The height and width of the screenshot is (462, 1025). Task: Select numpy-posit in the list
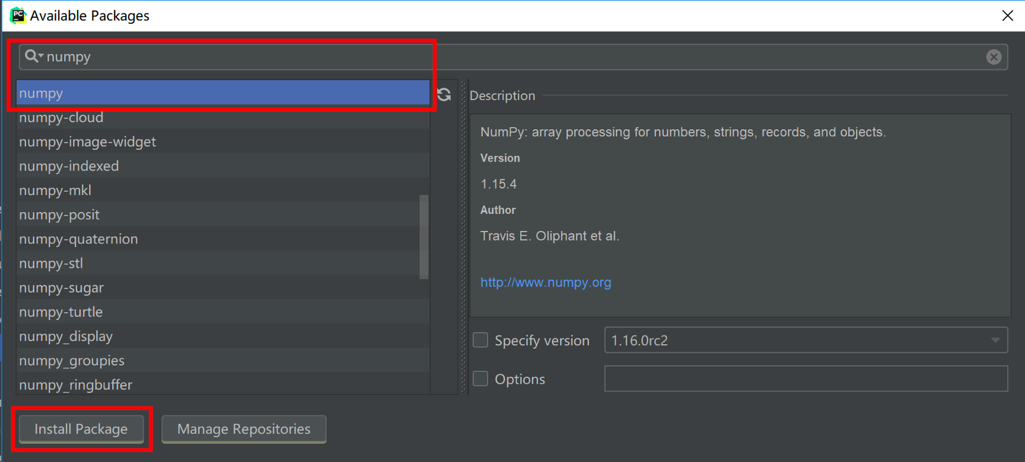tap(223, 214)
